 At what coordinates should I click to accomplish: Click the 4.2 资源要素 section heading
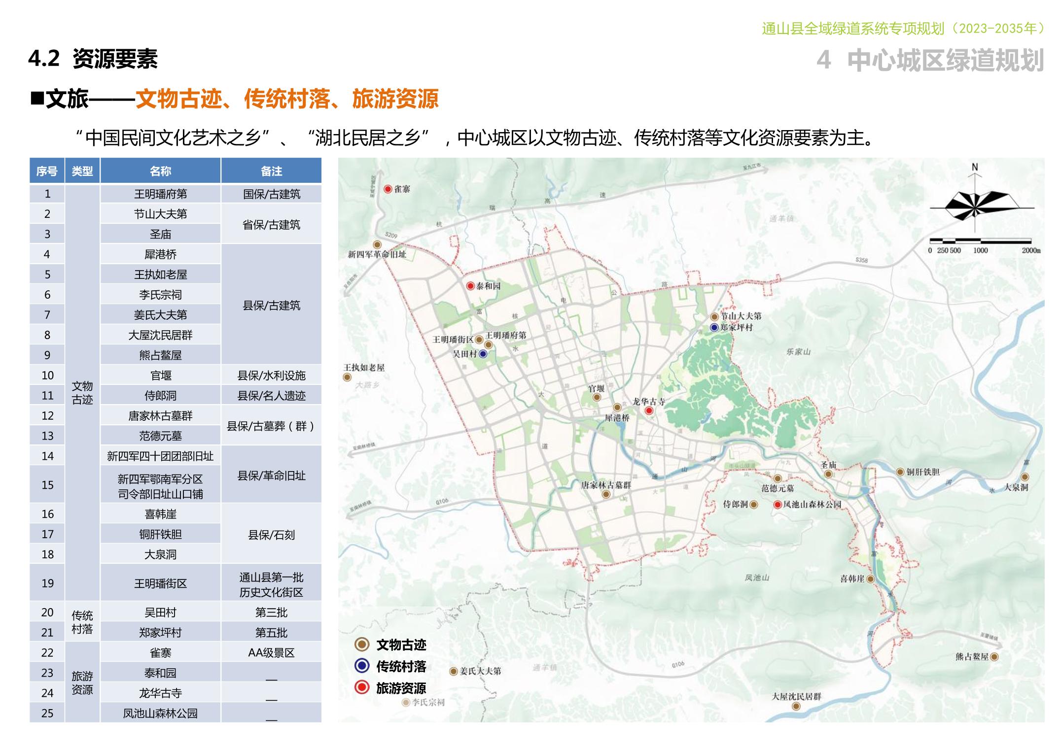(93, 59)
